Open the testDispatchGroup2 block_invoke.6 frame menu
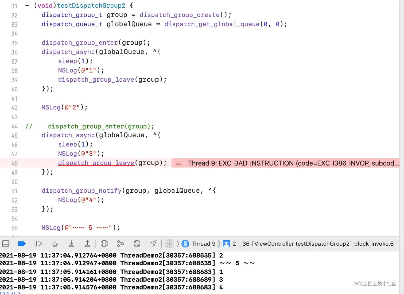404x294 pixels. [x=313, y=244]
